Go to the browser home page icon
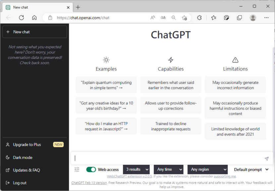This screenshot has height=191, width=275. point(34,18)
